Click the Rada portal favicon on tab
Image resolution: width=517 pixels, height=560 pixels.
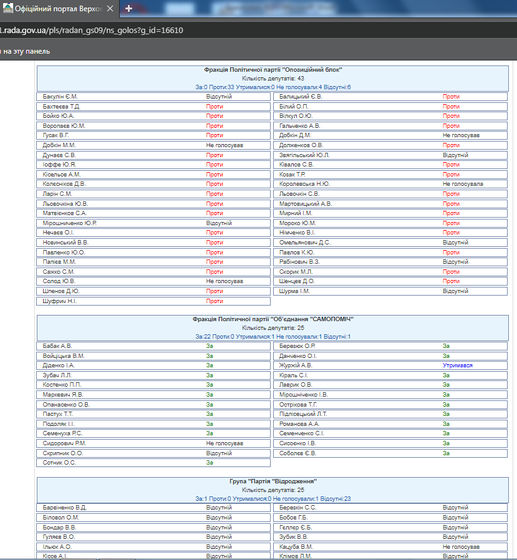tap(7, 9)
